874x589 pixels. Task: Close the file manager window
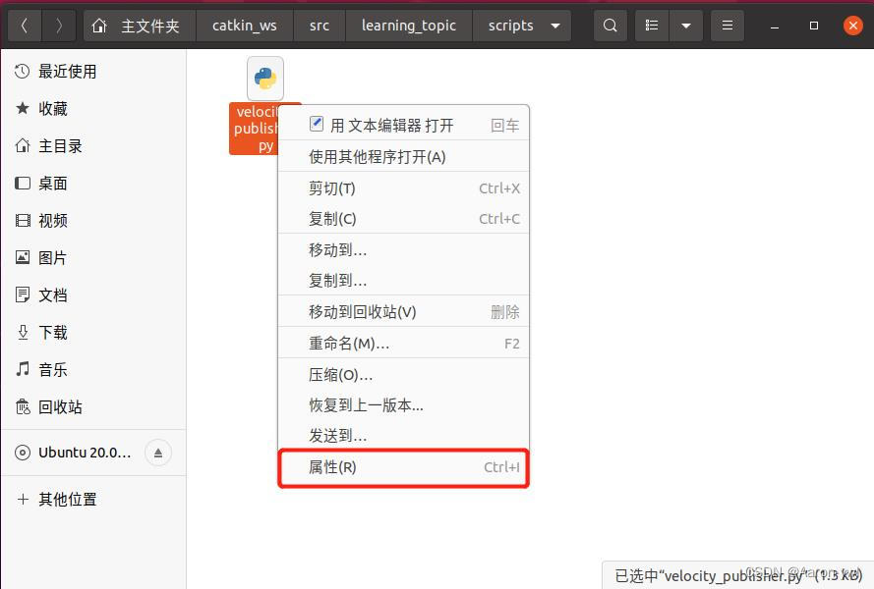[x=852, y=26]
